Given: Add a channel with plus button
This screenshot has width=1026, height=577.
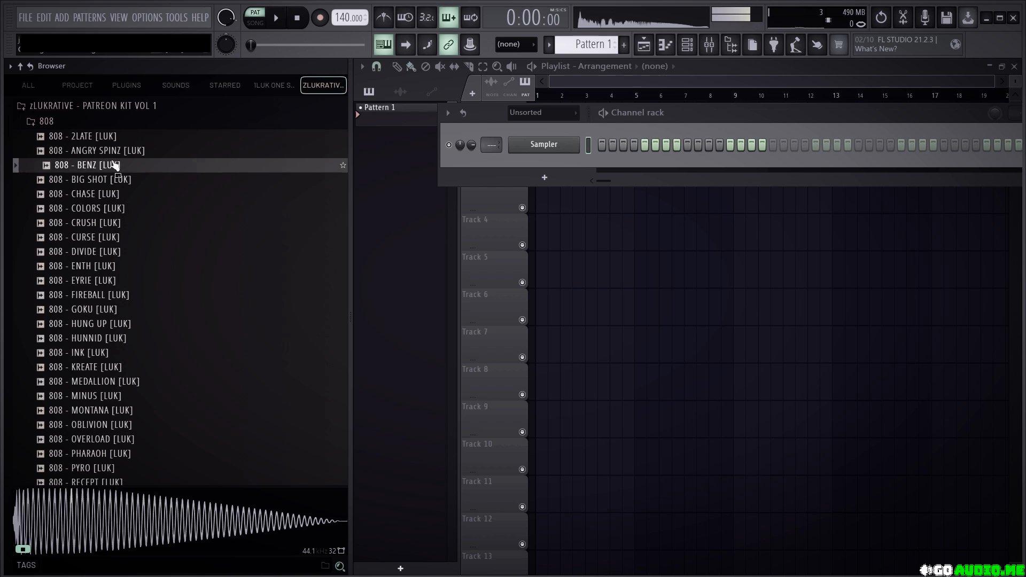Looking at the screenshot, I should coord(544,177).
